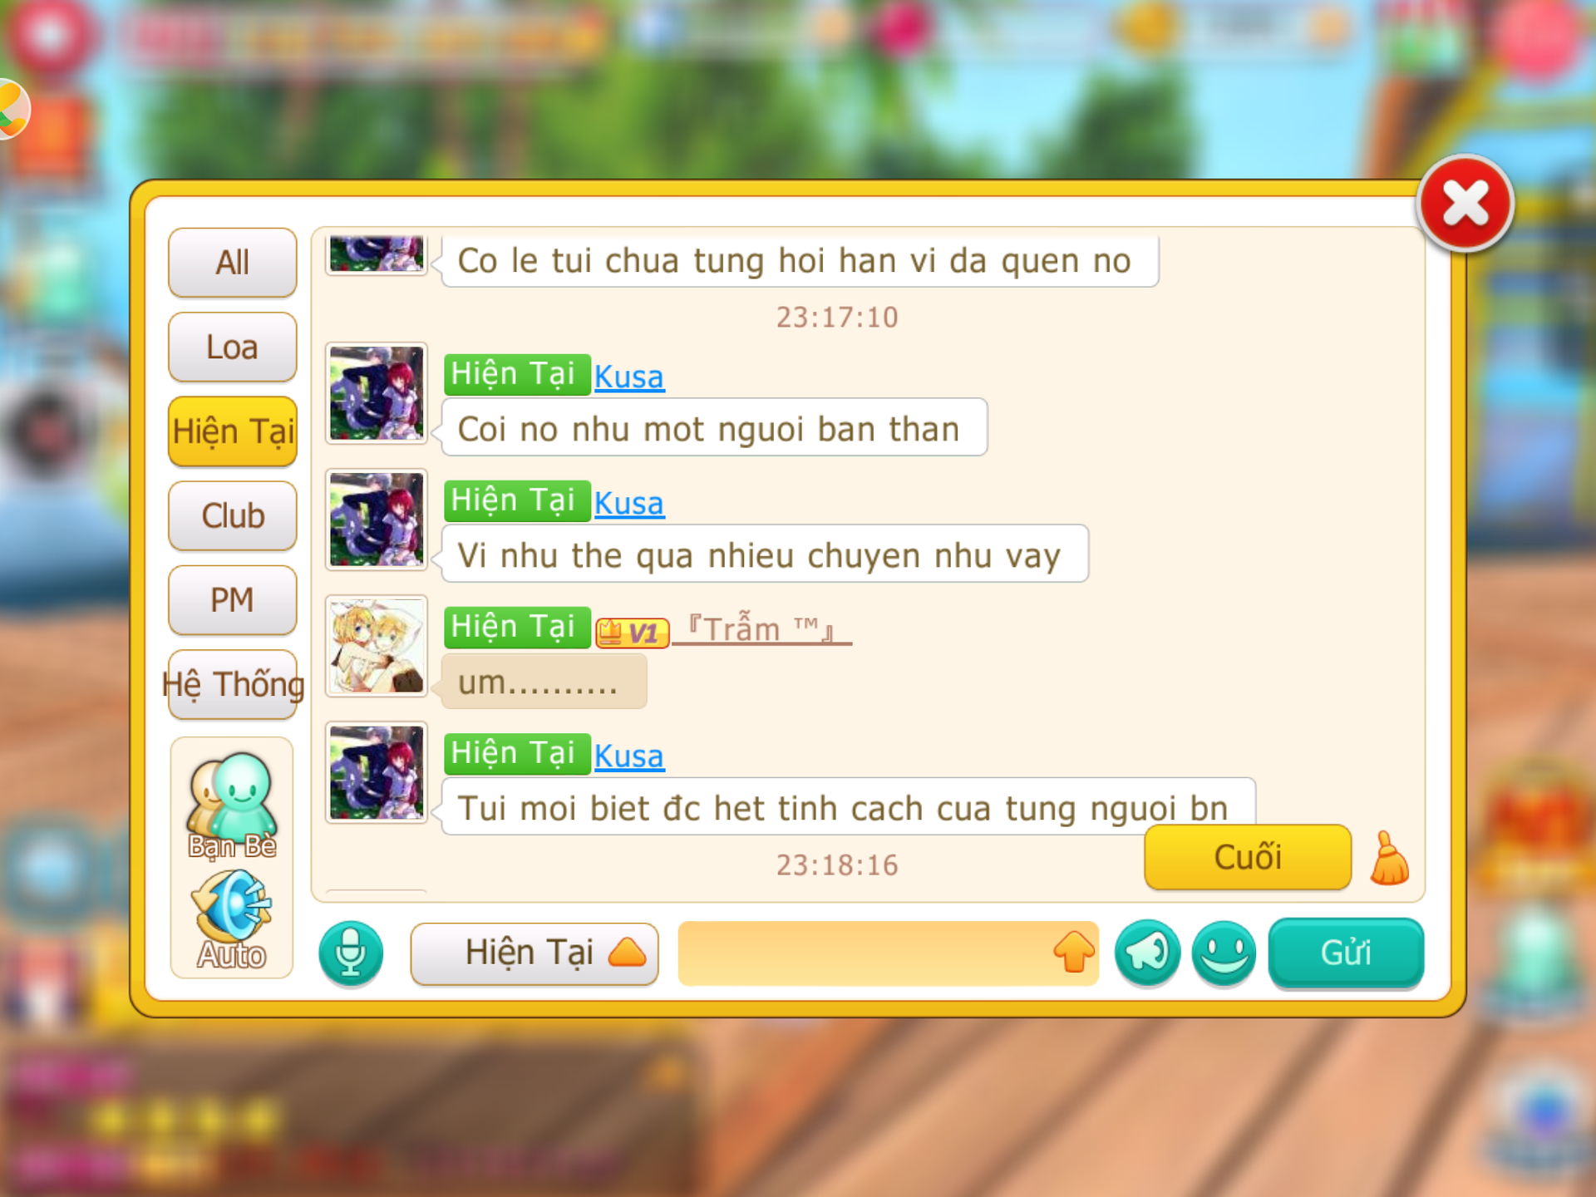Image resolution: width=1596 pixels, height=1197 pixels.
Task: Jump to latest with the Cuối button
Action: pos(1248,857)
